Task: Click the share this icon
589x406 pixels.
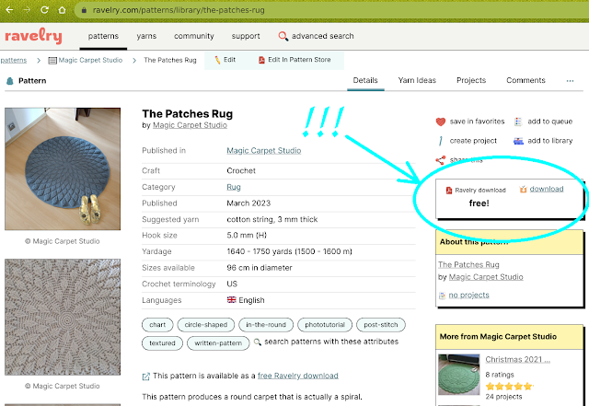Action: point(441,160)
